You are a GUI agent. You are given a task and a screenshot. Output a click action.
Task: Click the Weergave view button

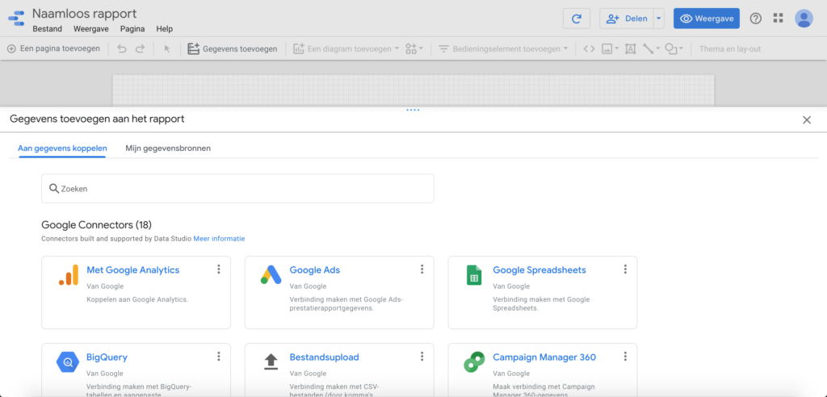[x=707, y=19]
